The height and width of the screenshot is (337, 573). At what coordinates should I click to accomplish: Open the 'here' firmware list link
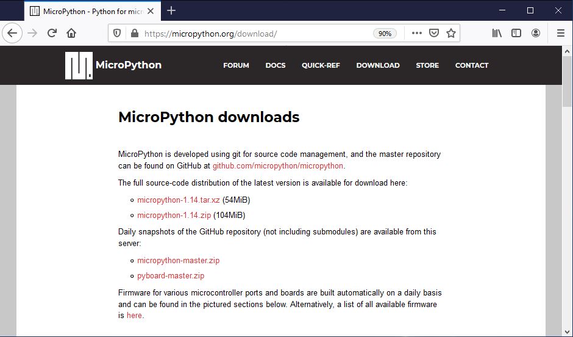point(134,316)
